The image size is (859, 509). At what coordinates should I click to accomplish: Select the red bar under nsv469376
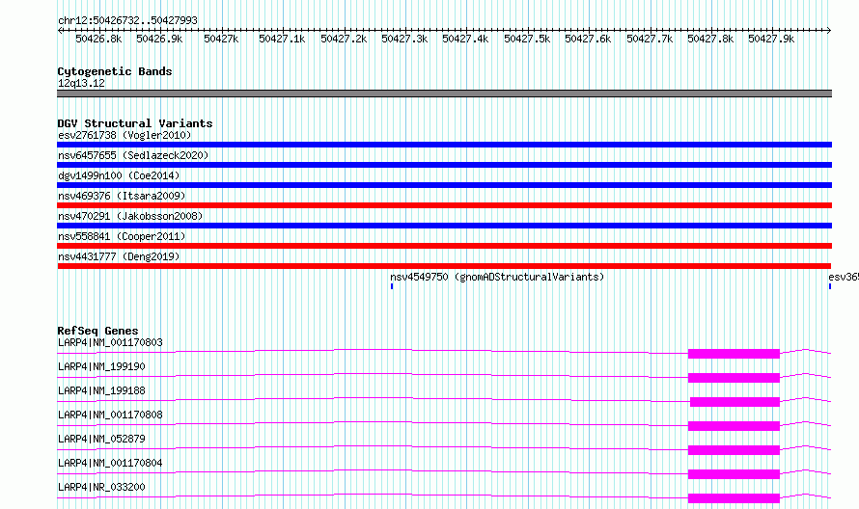(444, 205)
